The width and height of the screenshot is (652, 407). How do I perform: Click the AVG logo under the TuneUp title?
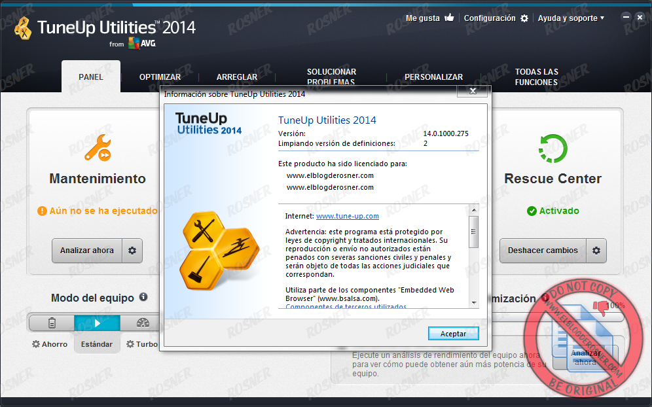click(x=139, y=43)
